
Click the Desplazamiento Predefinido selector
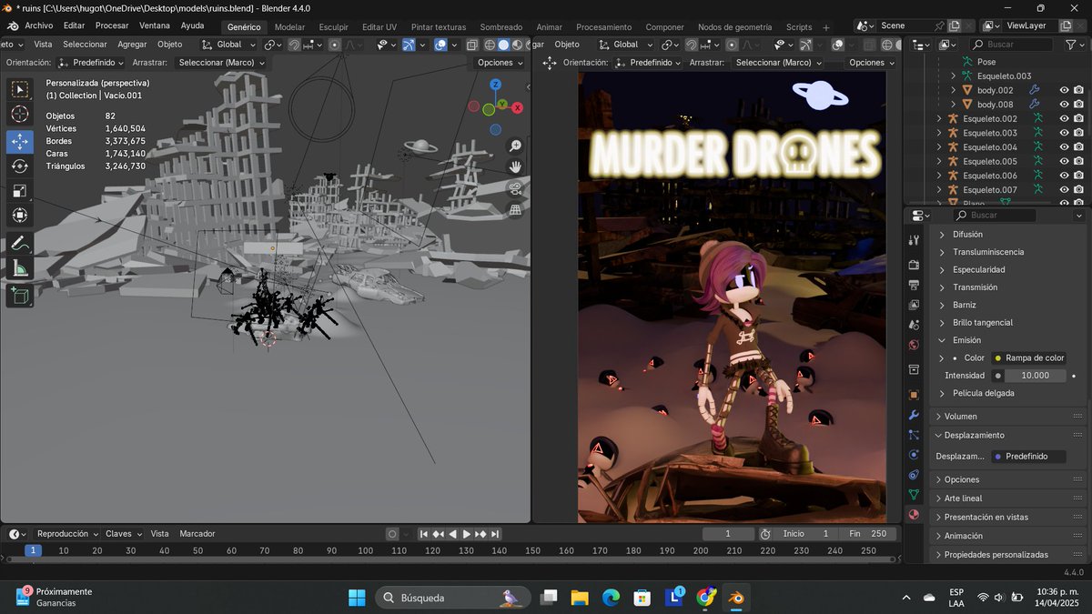click(1027, 456)
